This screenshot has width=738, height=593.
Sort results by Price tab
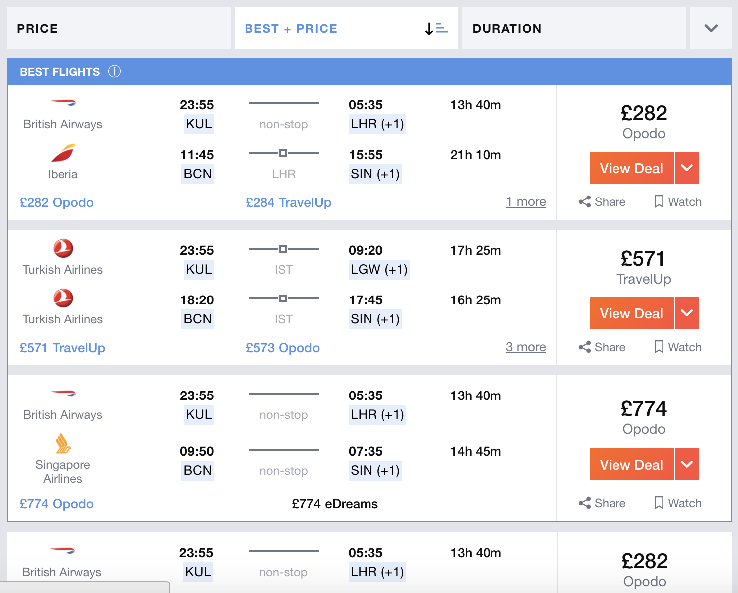[x=119, y=28]
